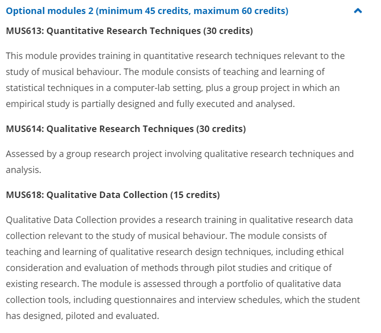Click the MUS614 Qualitative Research Techniques heading
This screenshot has width=381, height=333.
tap(126, 129)
